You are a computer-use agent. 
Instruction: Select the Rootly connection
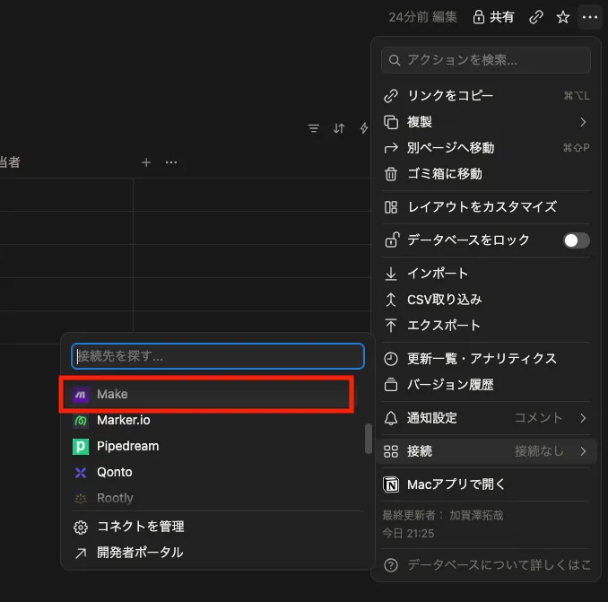tap(214, 498)
